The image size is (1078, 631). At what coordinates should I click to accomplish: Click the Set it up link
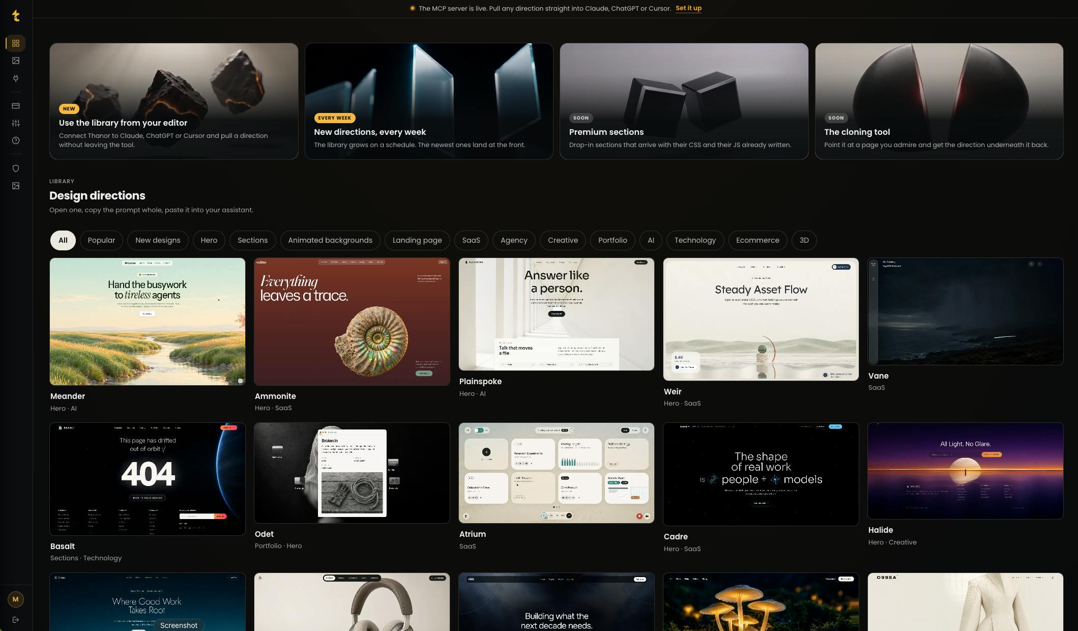coord(688,8)
